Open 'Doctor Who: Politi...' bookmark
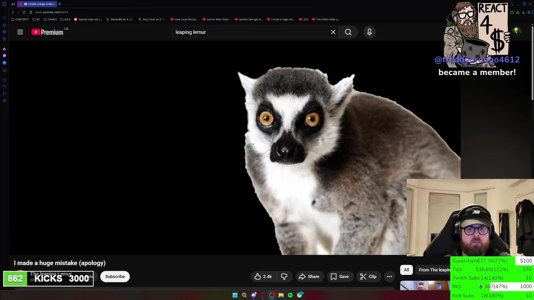The width and height of the screenshot is (534, 300). click(x=217, y=19)
